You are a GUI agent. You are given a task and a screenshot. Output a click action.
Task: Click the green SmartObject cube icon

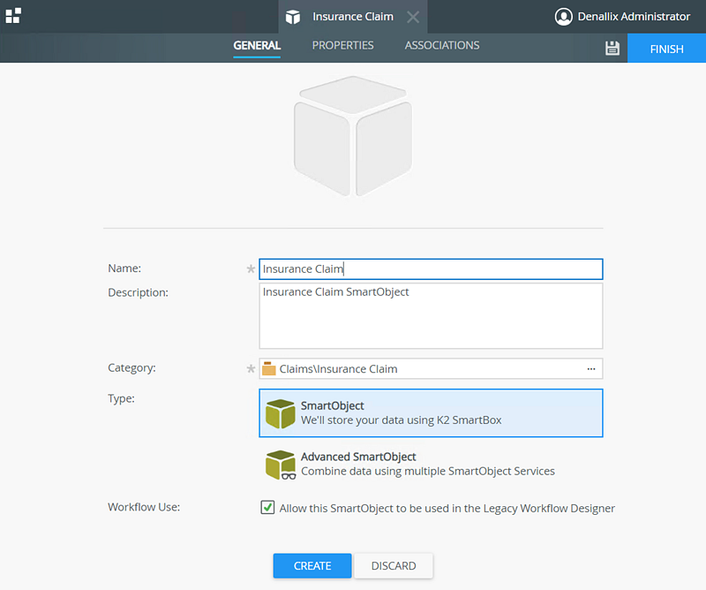coord(280,413)
